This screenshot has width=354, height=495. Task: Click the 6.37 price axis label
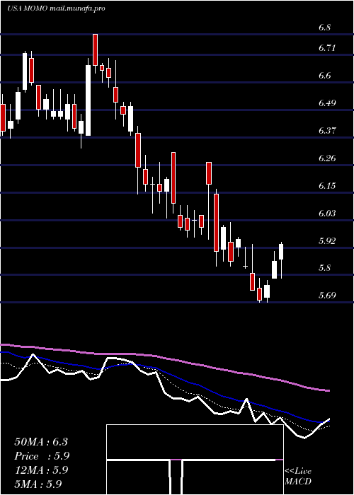pyautogui.click(x=327, y=130)
